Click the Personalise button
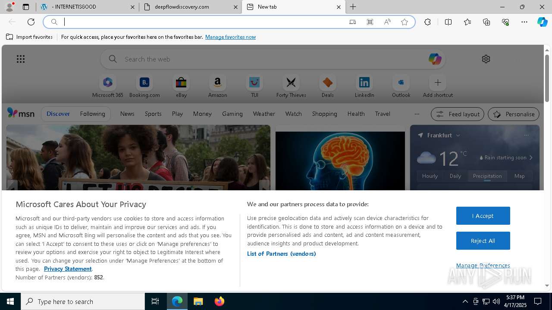Screen dimensions: 552x310 point(514,114)
